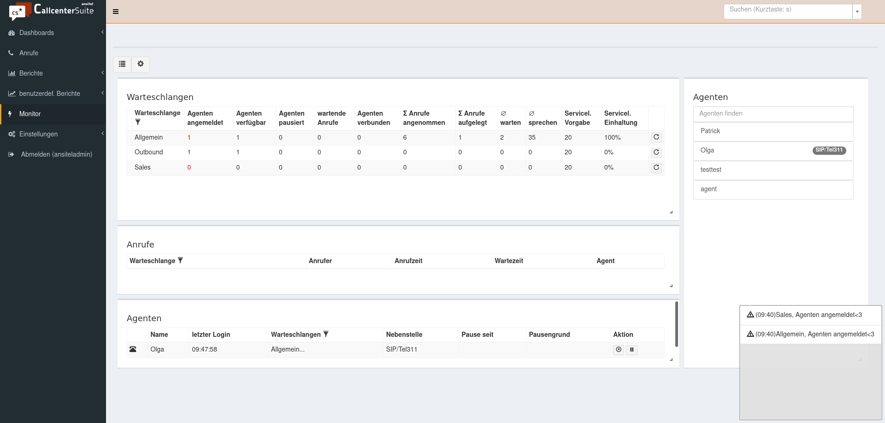
Task: Expand Einstellungen in the sidebar
Action: click(x=39, y=134)
